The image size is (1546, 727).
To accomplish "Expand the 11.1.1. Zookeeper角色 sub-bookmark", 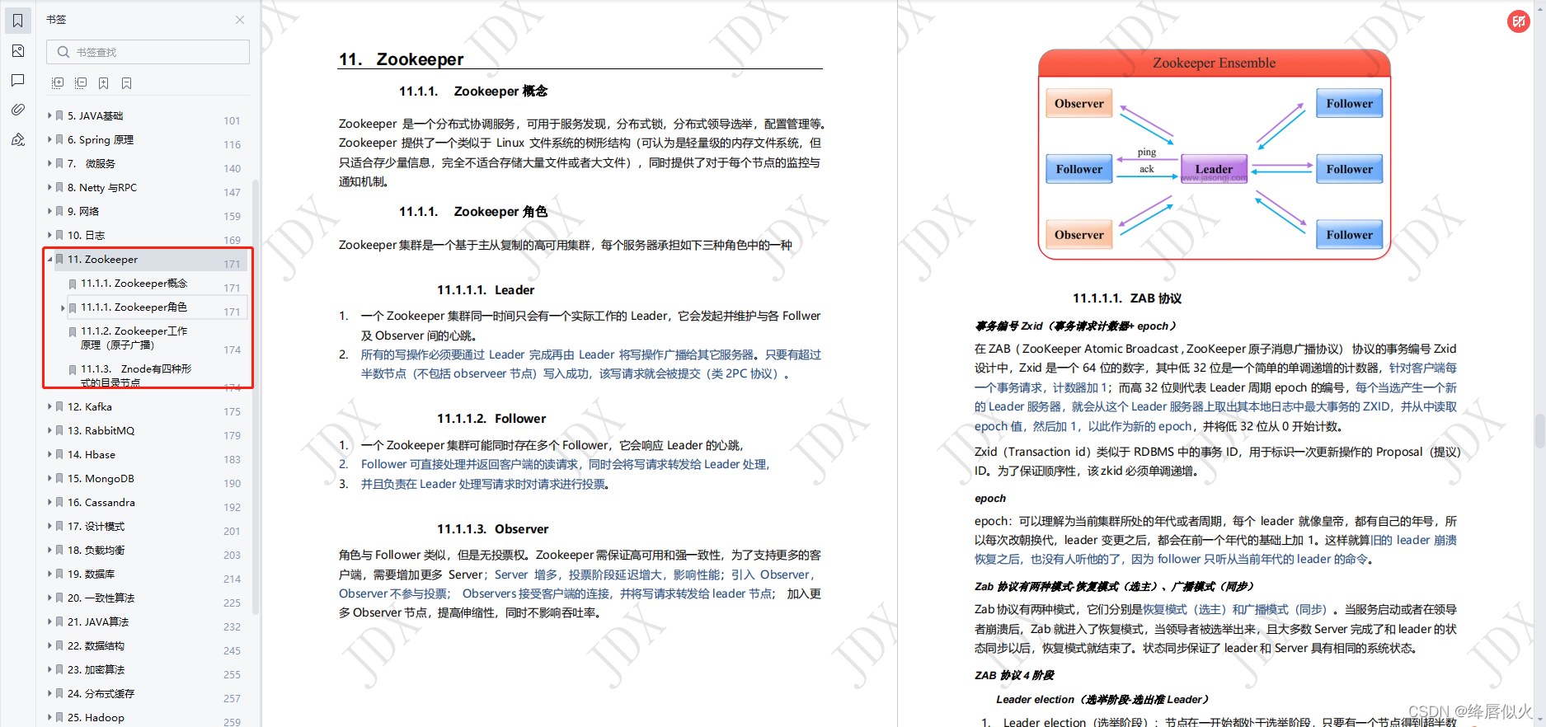I will 63,307.
